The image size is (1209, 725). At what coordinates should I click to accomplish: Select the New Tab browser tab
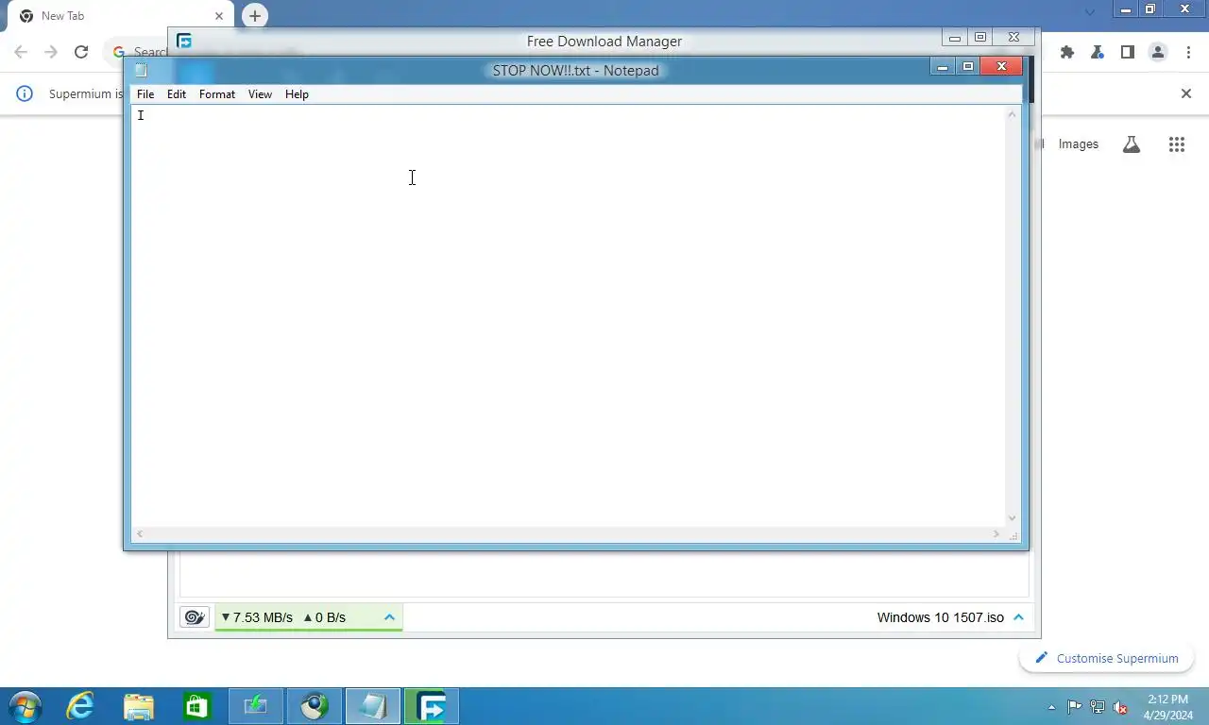point(120,16)
